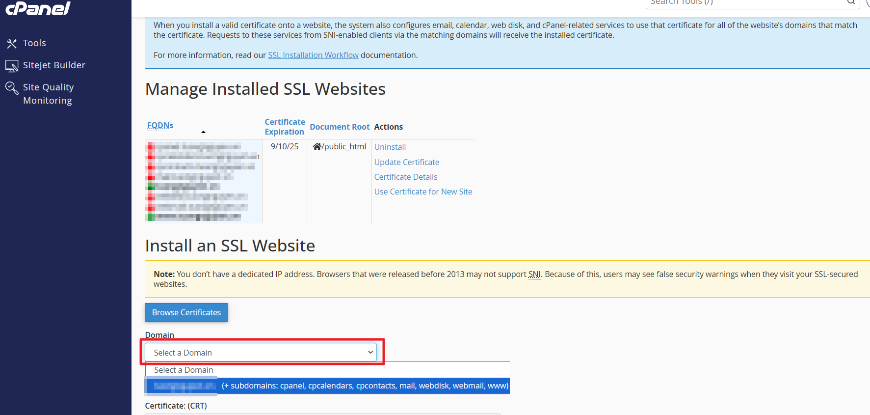
Task: Click Uninstall for the installed certificate
Action: pyautogui.click(x=390, y=147)
